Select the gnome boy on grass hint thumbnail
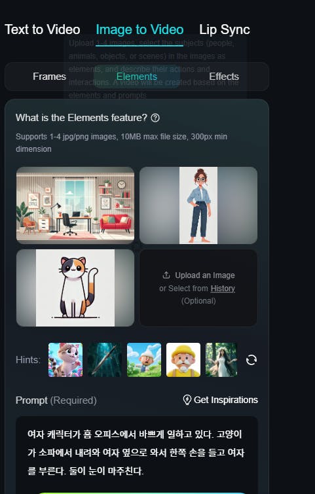 pyautogui.click(x=144, y=360)
